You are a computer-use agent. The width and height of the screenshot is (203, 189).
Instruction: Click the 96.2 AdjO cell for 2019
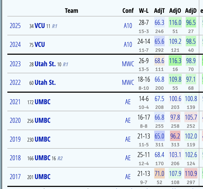175,136
